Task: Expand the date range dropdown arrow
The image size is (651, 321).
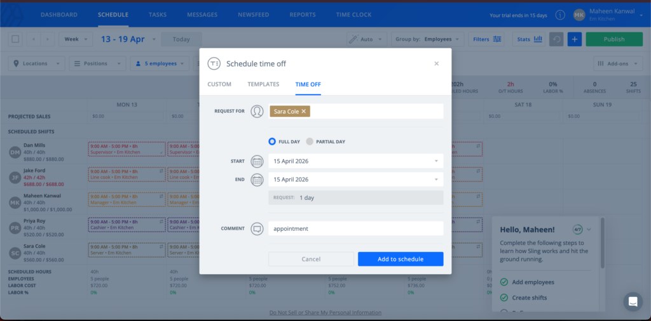Action: [154, 39]
